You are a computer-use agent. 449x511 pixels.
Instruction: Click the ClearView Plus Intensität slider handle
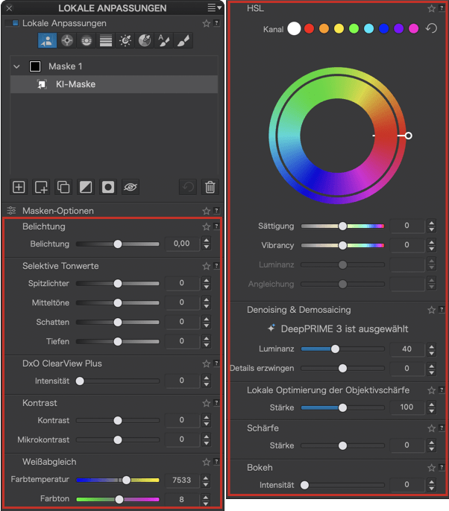[x=80, y=381]
